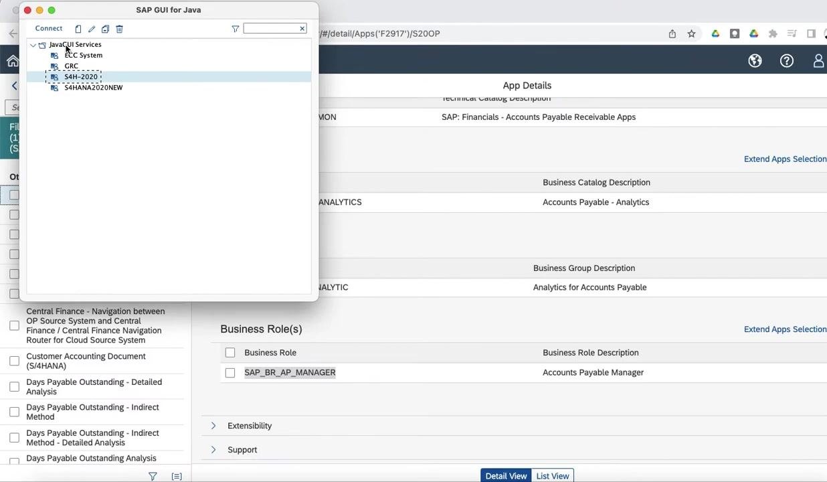Open the gray square browser extension
Screen dimensions: 827x482
(735, 33)
